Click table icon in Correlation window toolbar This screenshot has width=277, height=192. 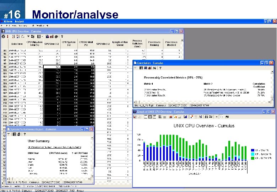[141, 68]
